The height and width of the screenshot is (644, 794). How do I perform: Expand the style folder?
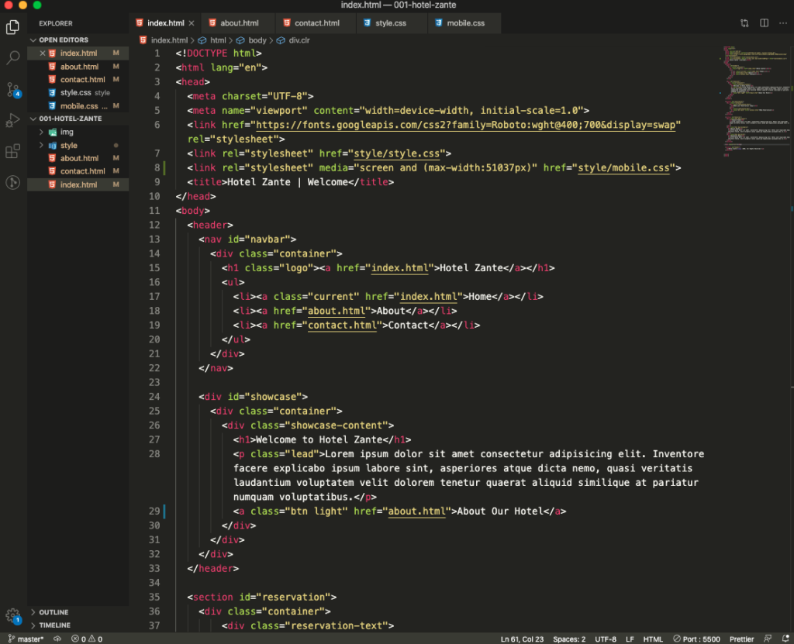68,145
